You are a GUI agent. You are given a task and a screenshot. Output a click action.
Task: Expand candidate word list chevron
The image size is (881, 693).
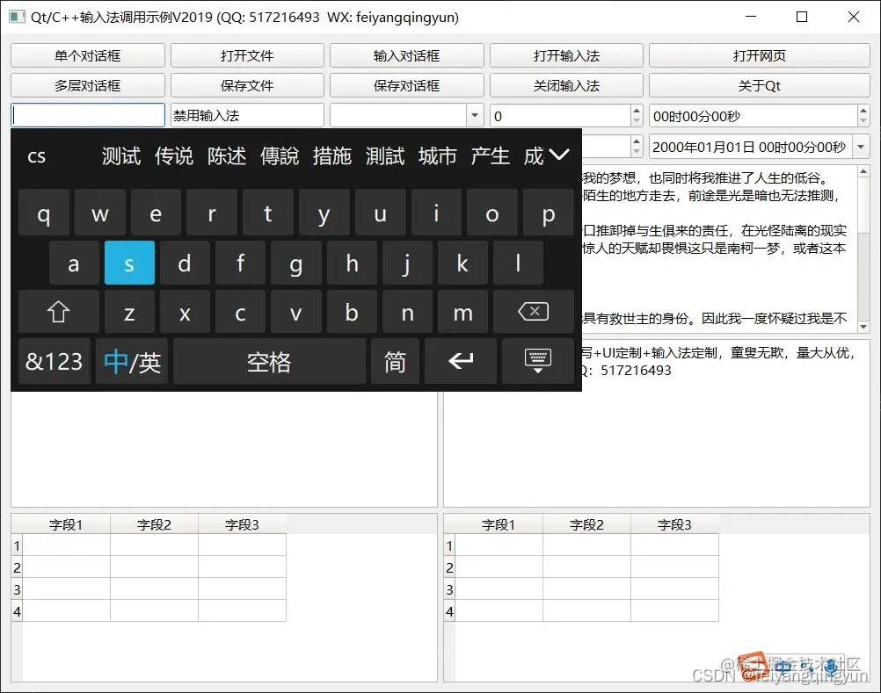tap(559, 154)
